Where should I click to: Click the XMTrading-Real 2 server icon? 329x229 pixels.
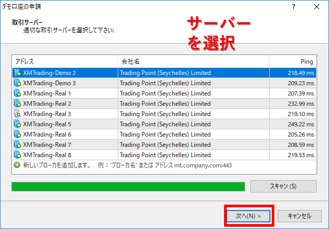click(17, 103)
